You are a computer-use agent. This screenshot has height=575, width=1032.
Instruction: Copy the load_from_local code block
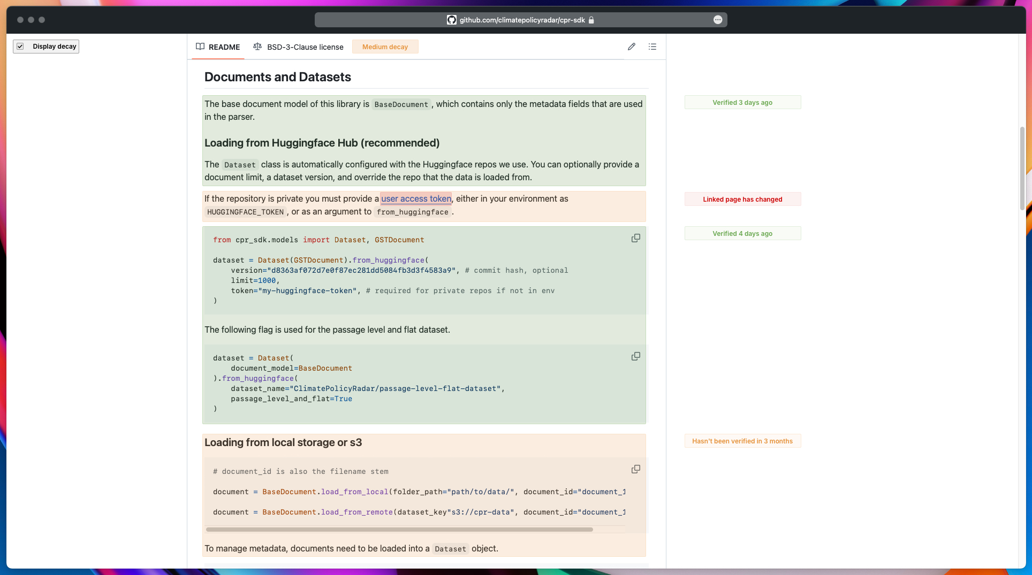click(x=635, y=469)
